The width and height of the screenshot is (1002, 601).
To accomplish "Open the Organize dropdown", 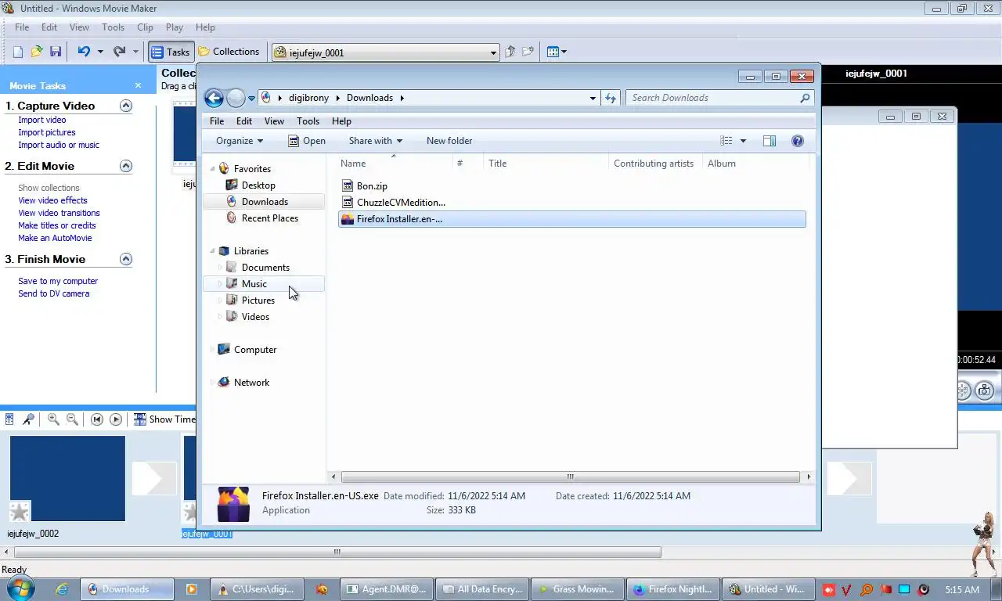I will point(240,141).
